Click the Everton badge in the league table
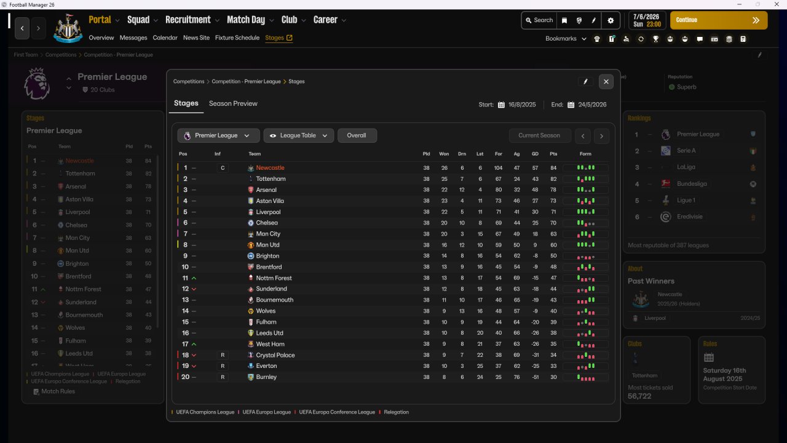Image resolution: width=787 pixels, height=443 pixels. [251, 366]
